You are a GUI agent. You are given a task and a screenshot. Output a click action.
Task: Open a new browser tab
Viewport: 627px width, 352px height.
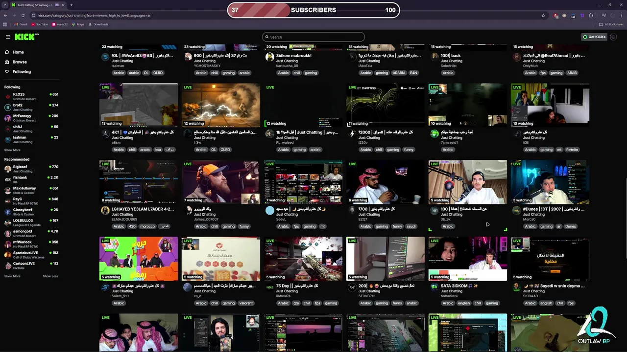[72, 5]
